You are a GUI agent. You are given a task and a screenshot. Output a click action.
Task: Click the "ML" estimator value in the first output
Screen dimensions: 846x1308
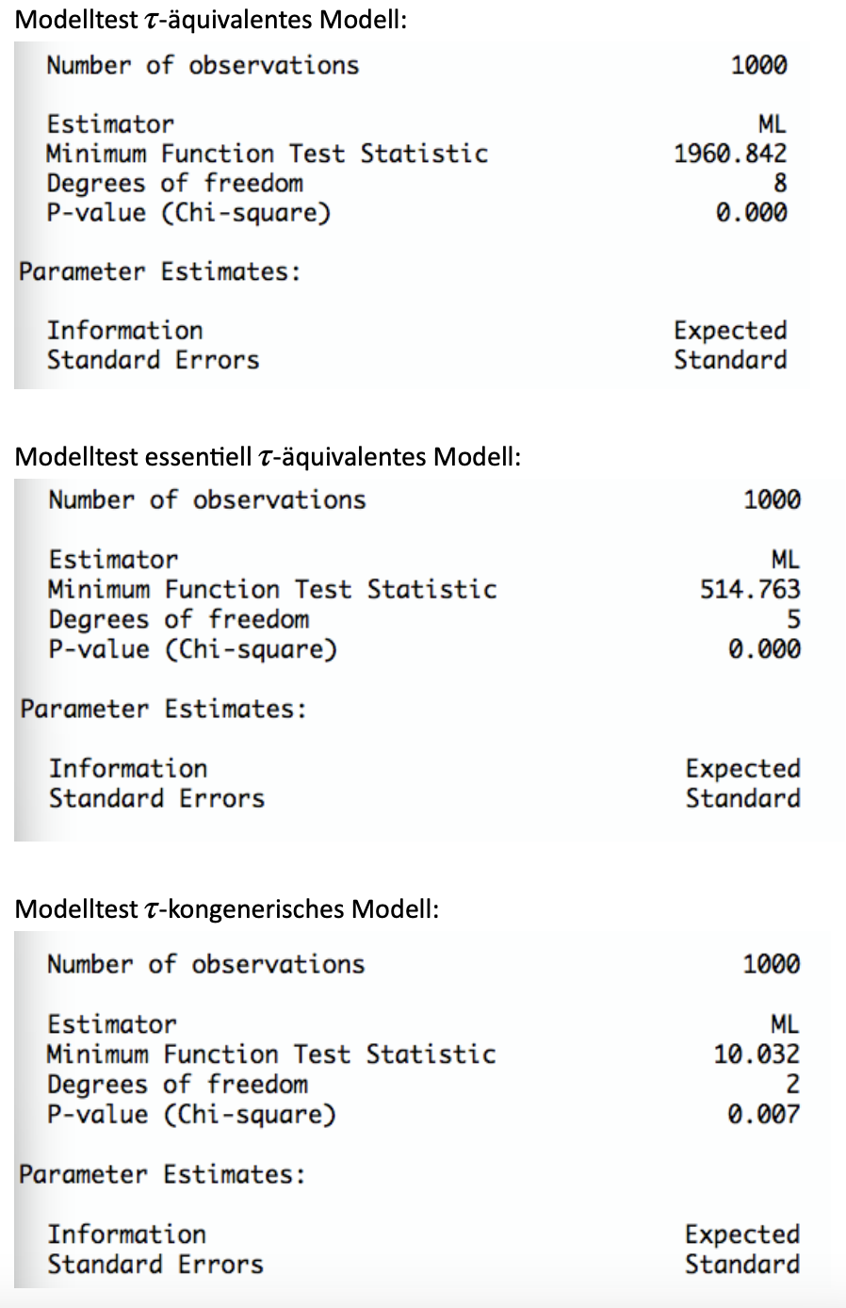point(772,124)
